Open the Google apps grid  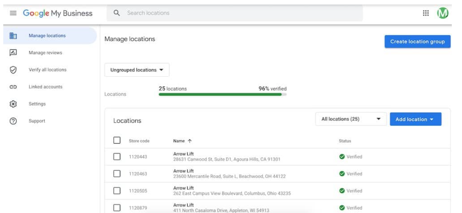pyautogui.click(x=426, y=13)
